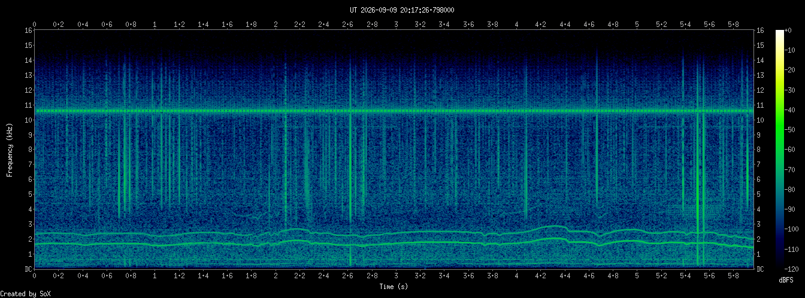Click the DC label on left axis

pyautogui.click(x=28, y=269)
